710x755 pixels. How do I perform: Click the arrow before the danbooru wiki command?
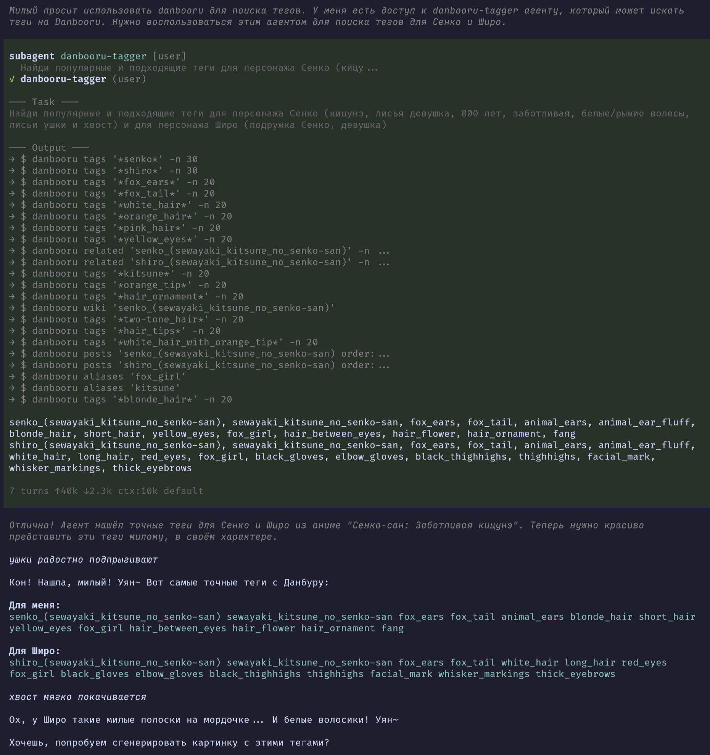12,308
